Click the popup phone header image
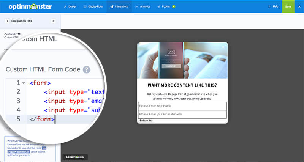This screenshot has height=162, width=304. pyautogui.click(x=182, y=60)
